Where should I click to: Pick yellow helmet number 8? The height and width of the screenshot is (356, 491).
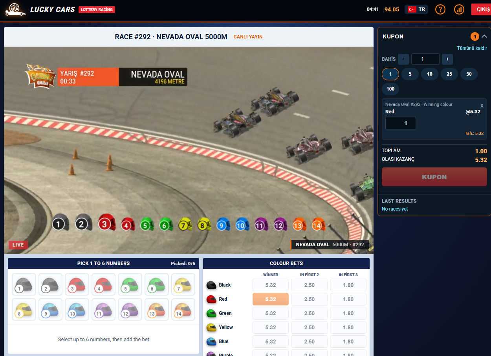(24, 309)
